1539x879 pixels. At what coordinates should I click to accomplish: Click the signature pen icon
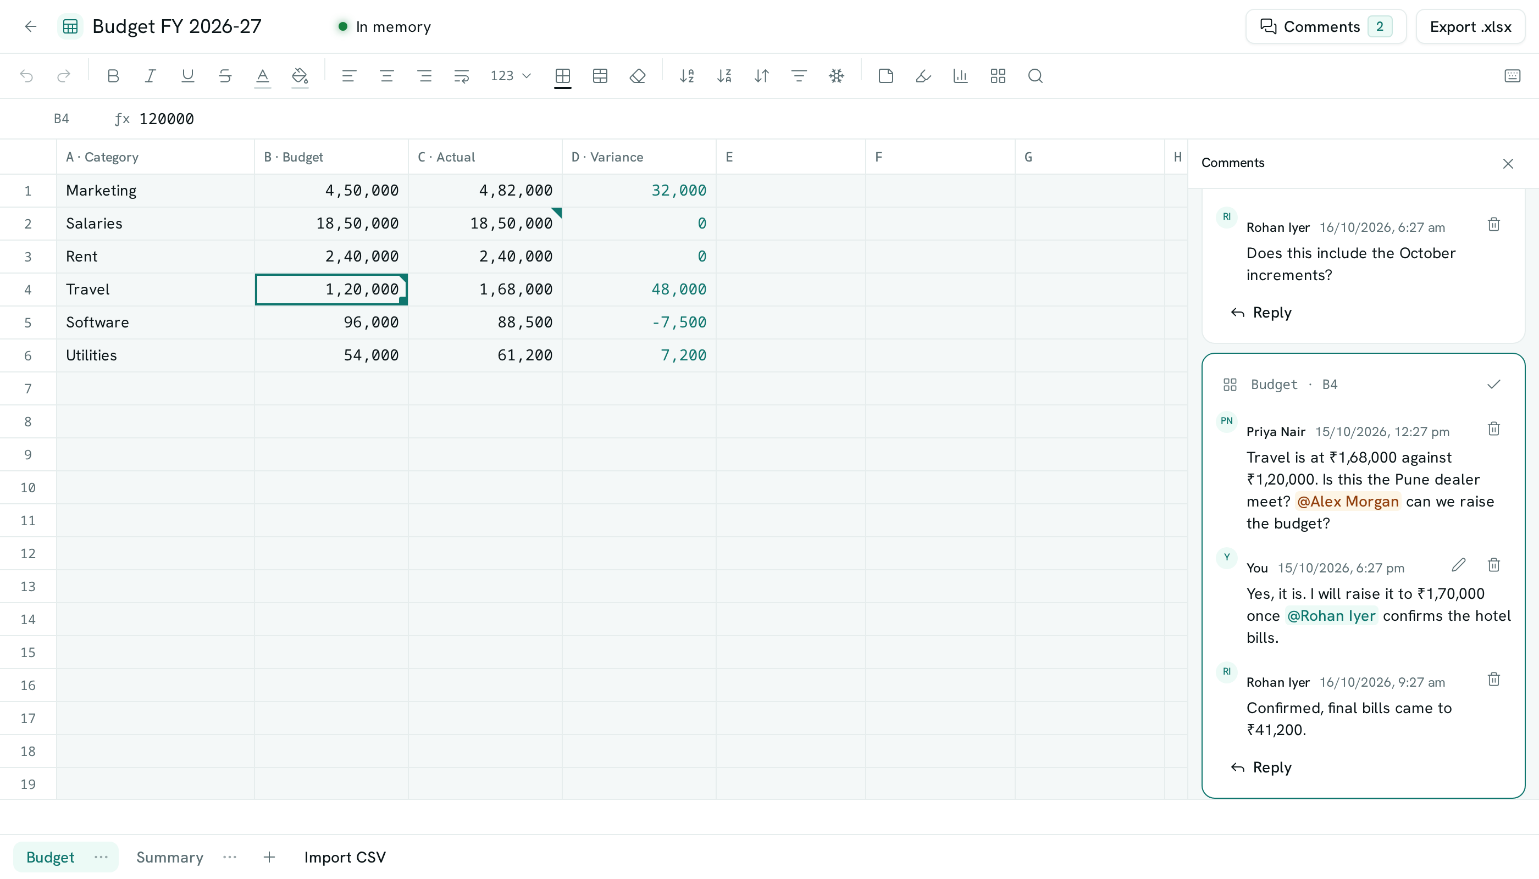[923, 76]
